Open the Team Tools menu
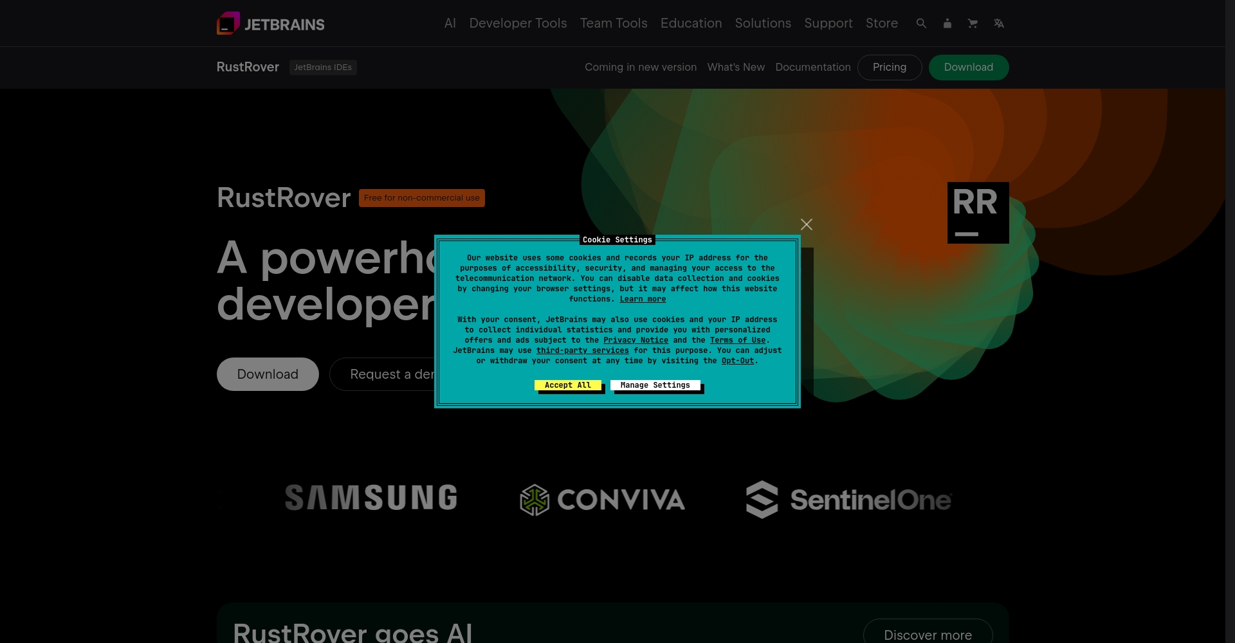 [614, 23]
